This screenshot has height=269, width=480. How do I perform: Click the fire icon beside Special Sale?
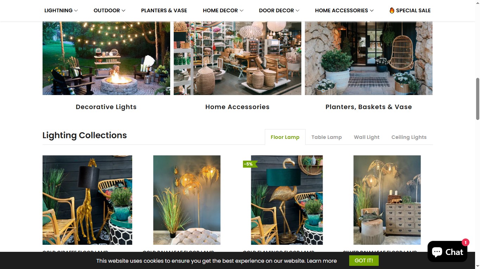(392, 10)
